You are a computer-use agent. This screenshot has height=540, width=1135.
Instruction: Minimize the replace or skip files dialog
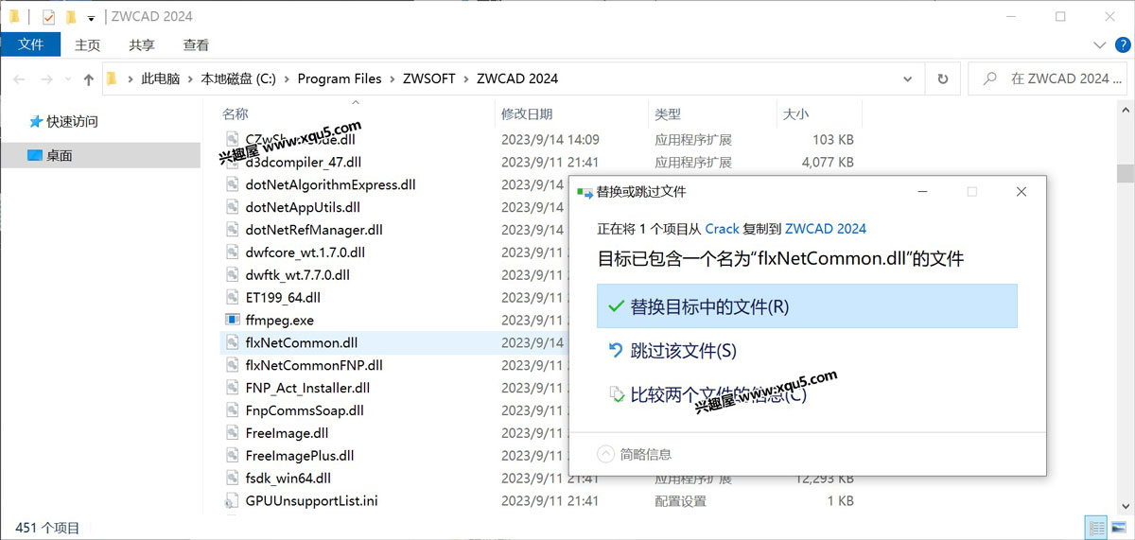point(922,191)
